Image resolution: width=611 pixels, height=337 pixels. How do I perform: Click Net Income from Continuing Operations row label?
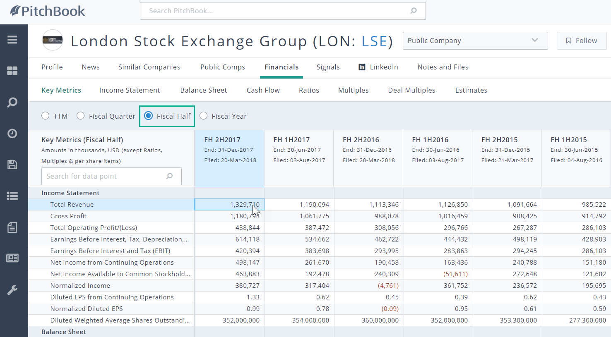[x=112, y=262]
